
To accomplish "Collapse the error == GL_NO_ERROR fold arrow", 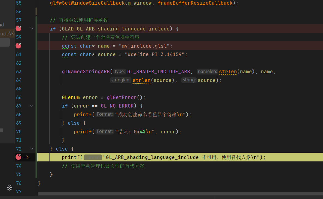I will (x=32, y=106).
